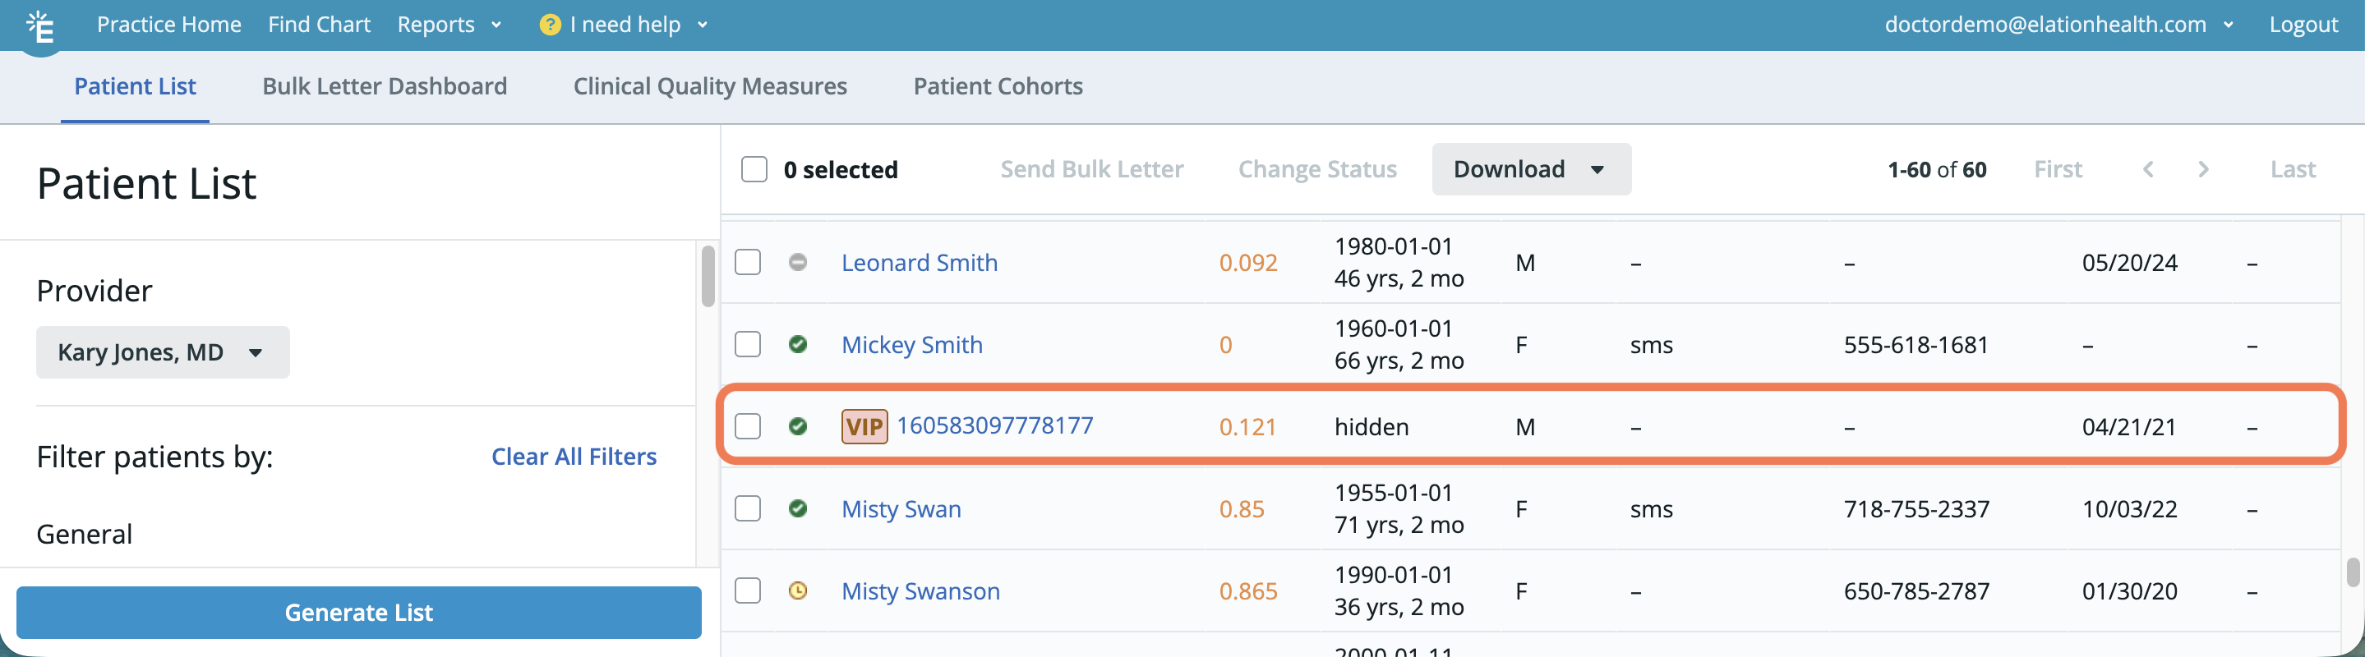Select the checkbox for VIP patient 160583097778177

point(749,425)
